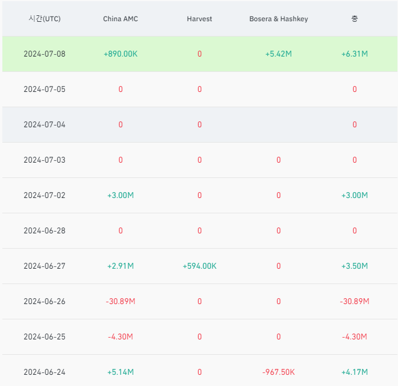398x386 pixels.
Task: Click the -967.50K Bosera & Hashkey value
Action: (279, 372)
